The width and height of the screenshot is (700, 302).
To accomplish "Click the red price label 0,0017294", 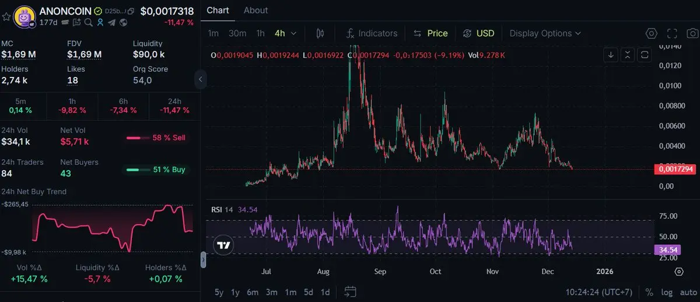I will coord(675,169).
